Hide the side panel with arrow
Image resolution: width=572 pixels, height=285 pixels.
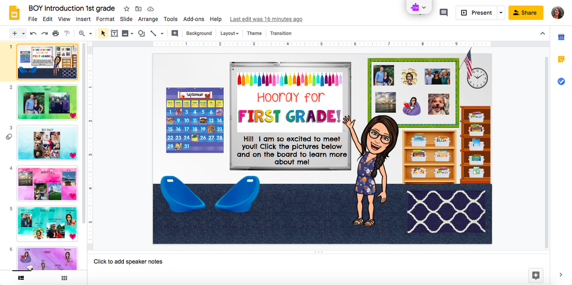point(561,275)
